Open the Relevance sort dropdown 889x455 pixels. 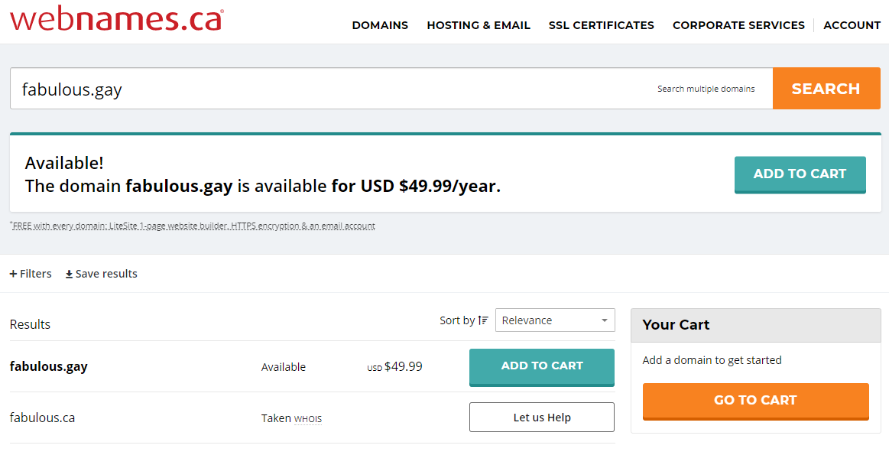point(555,320)
